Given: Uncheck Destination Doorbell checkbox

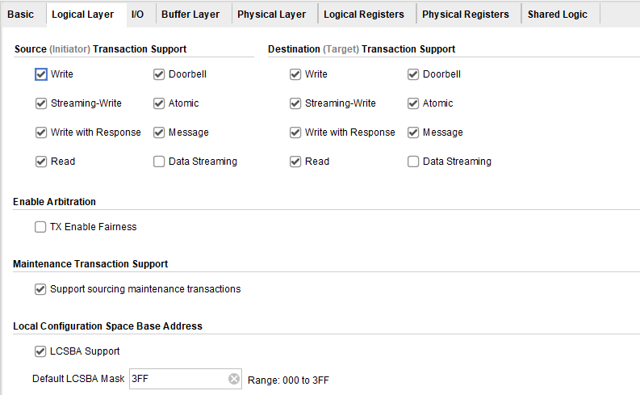Looking at the screenshot, I should point(413,74).
